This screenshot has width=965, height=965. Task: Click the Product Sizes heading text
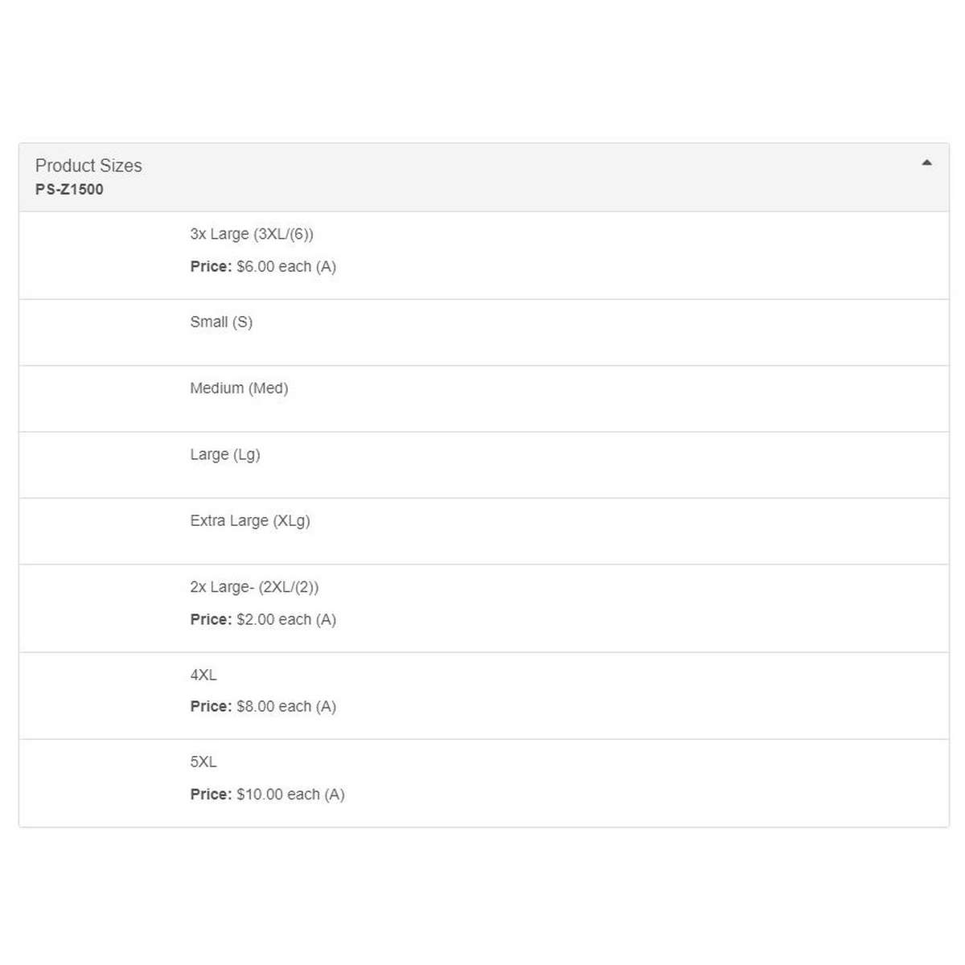[x=88, y=166]
